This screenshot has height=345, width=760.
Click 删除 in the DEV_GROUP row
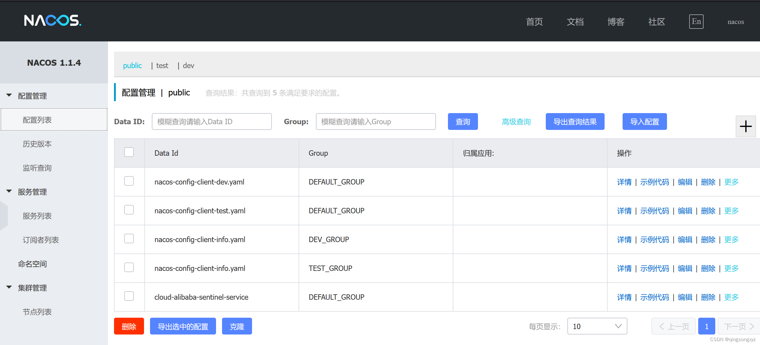(x=708, y=240)
